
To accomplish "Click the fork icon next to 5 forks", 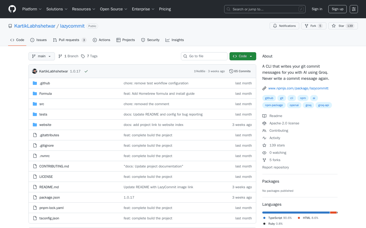I will coord(264,160).
